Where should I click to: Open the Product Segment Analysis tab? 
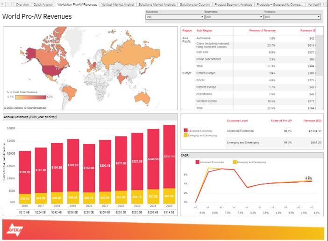233,4
